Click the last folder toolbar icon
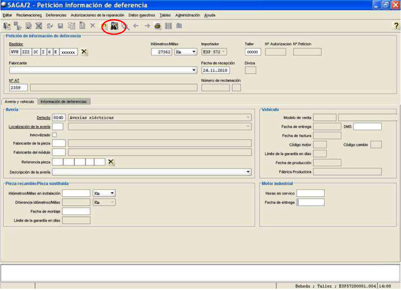Viewport: 401px width, 290px height. coord(179,26)
